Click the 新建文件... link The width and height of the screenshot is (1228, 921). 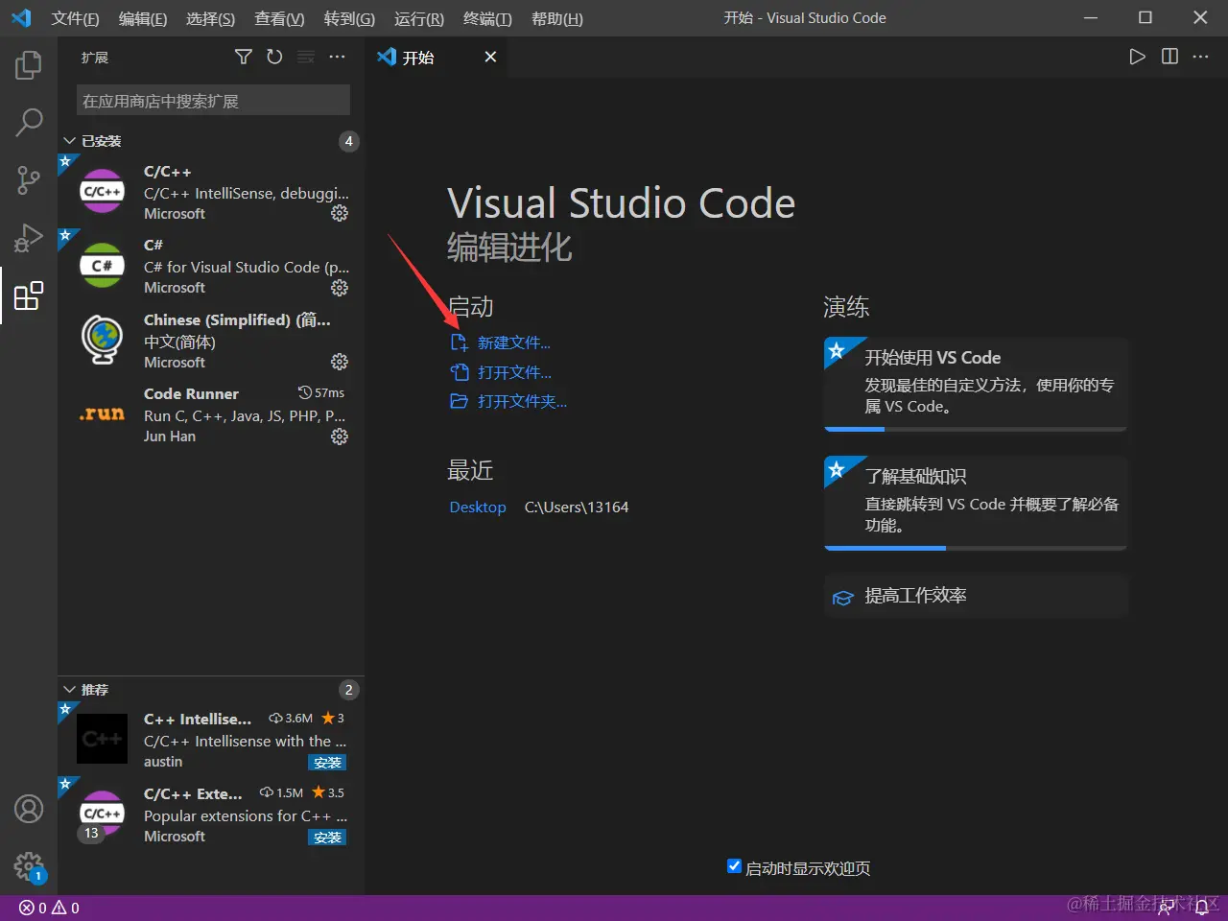click(x=501, y=343)
